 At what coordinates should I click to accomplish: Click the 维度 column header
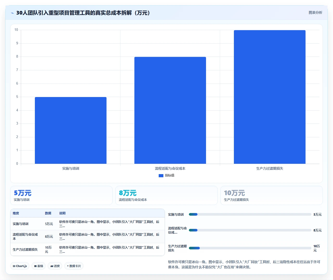coord(16,213)
